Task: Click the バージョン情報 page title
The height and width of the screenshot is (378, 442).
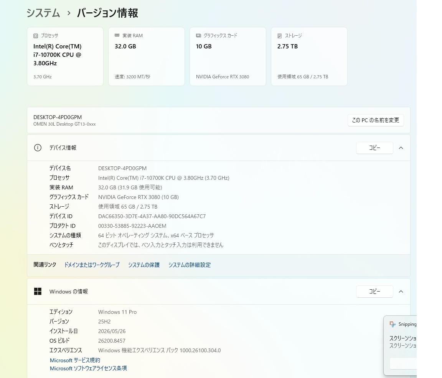Action: [107, 13]
